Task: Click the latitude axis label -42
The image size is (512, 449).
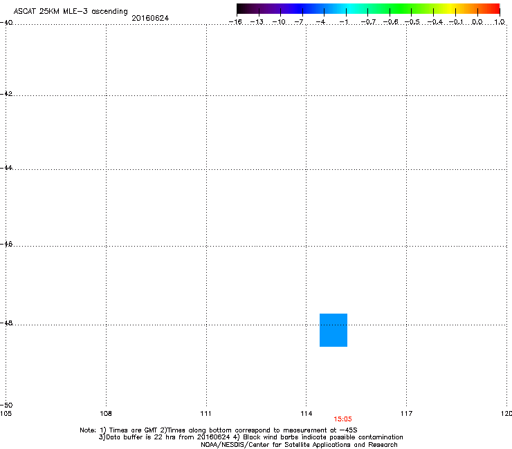Action: pyautogui.click(x=6, y=93)
